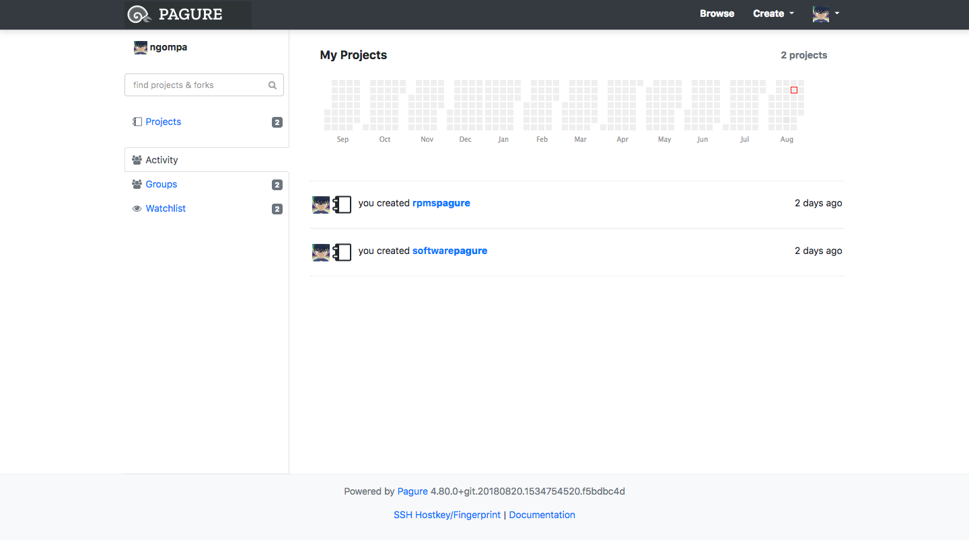
Task: Click the count badge beside Watchlist
Action: 277,209
